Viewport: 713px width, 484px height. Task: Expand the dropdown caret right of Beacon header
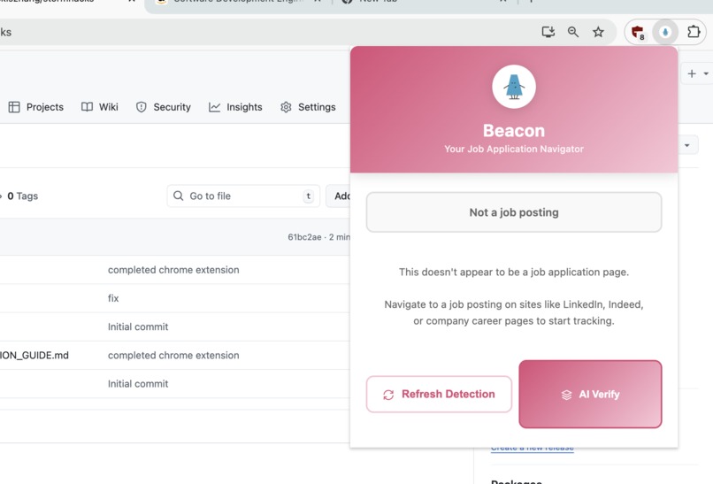(687, 146)
